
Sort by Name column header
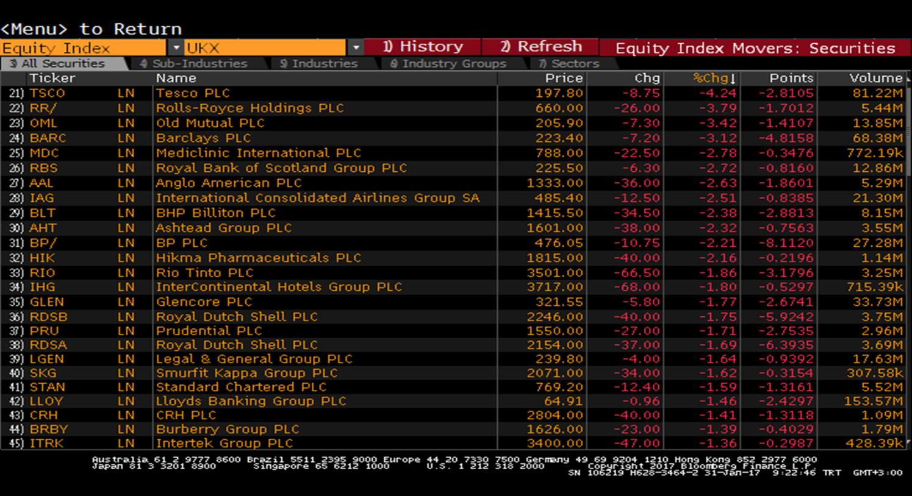pos(176,78)
